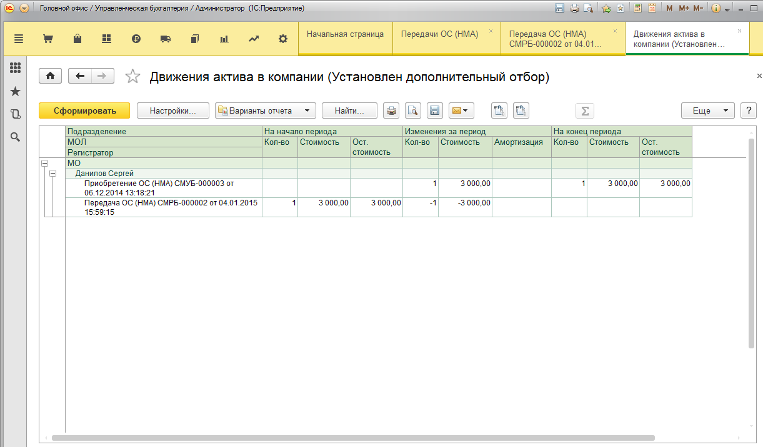The image size is (763, 447).
Task: Open the trend line analytics section icon
Action: [x=254, y=39]
